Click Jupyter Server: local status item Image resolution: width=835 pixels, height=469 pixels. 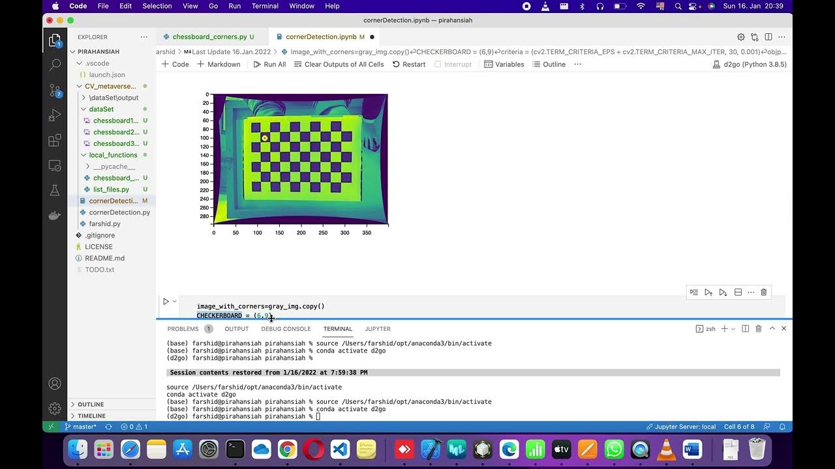point(681,427)
